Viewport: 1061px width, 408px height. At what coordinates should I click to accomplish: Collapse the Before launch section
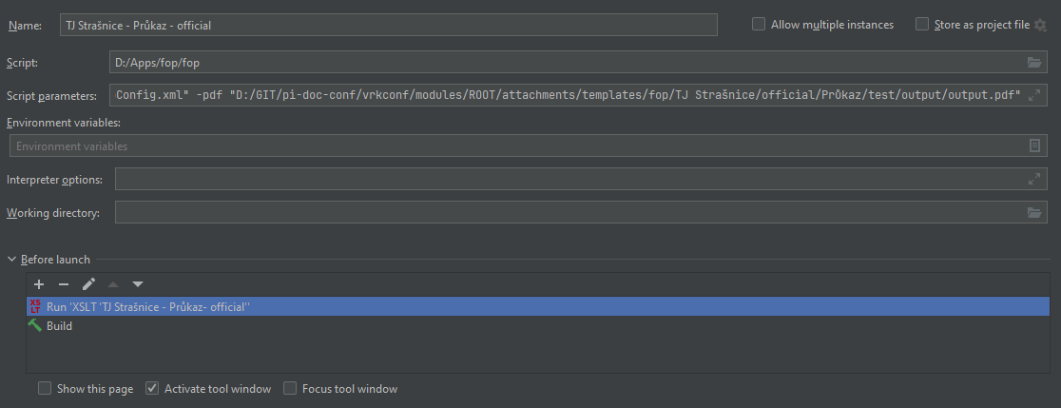12,260
